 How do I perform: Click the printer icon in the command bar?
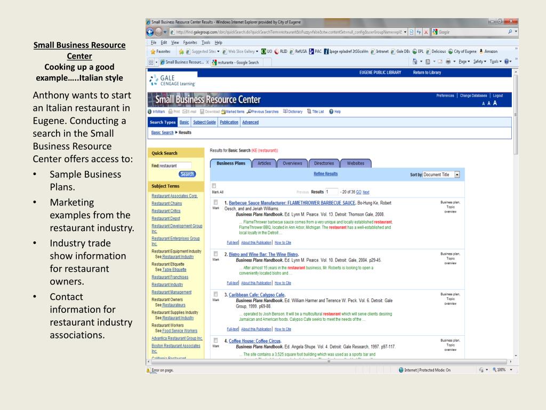(x=448, y=62)
